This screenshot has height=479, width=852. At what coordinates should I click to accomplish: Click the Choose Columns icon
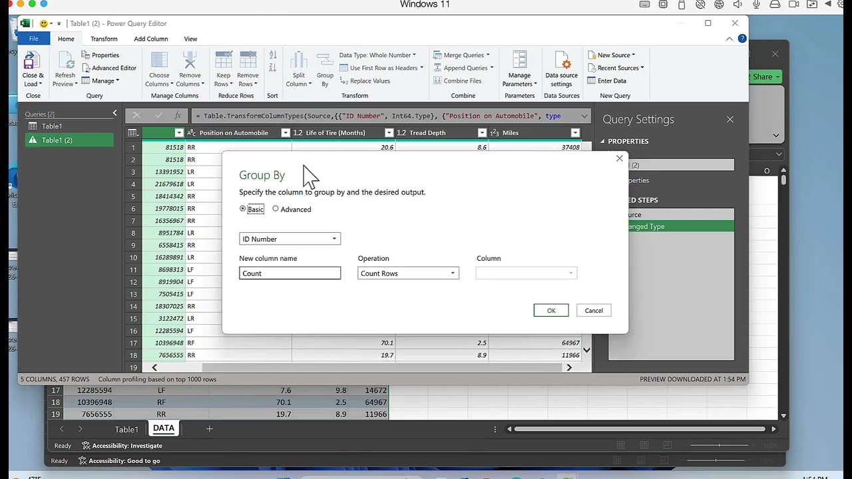(159, 61)
